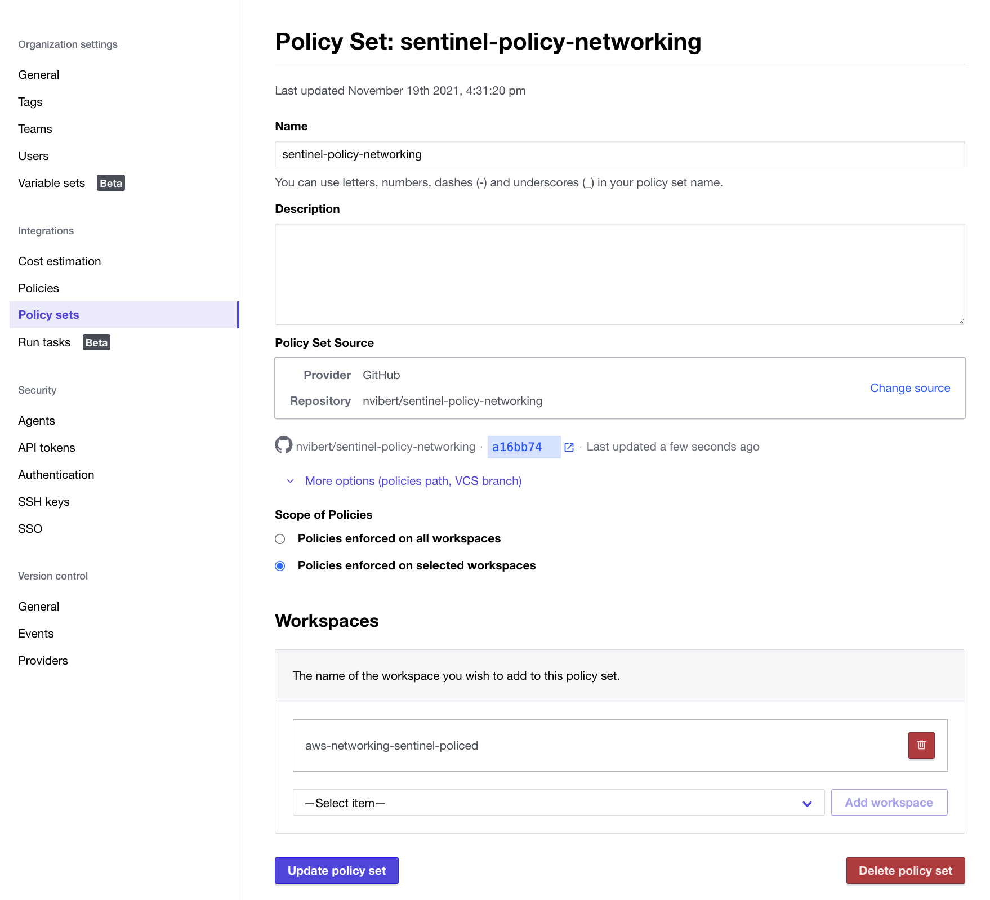
Task: Click the GitHub logo icon beside repository name
Action: coord(283,445)
